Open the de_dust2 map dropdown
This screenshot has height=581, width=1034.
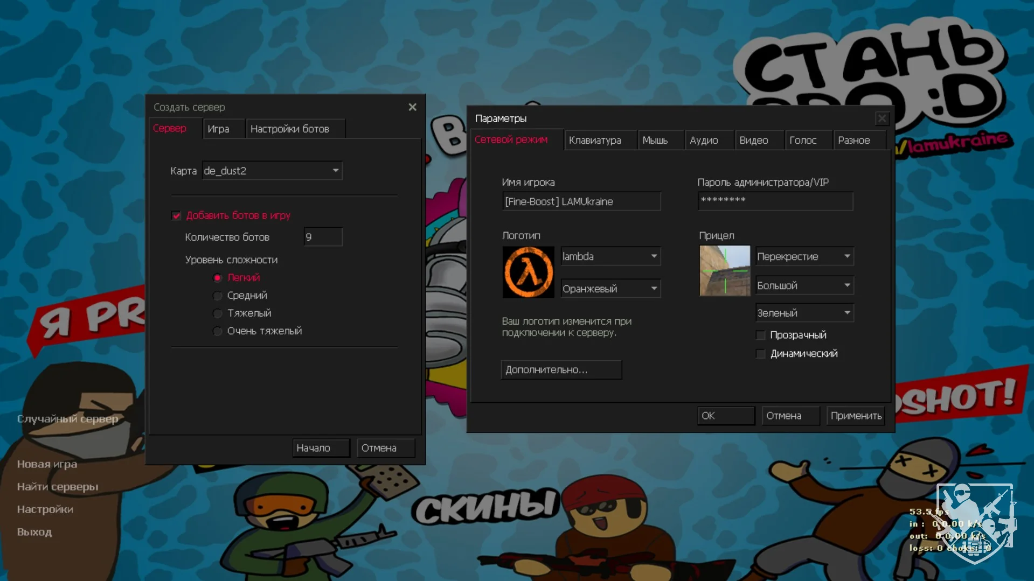pyautogui.click(x=335, y=171)
